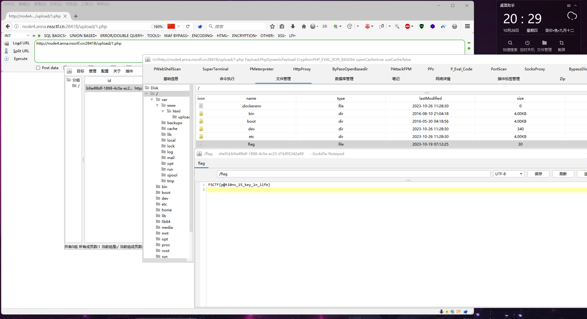
Task: Click the Execute play icon in HackBar
Action: (7, 59)
